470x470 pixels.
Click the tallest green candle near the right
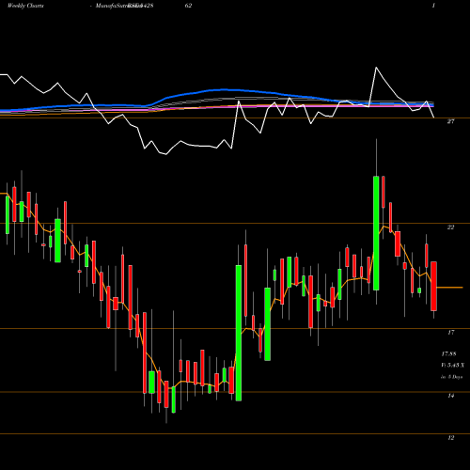point(376,233)
